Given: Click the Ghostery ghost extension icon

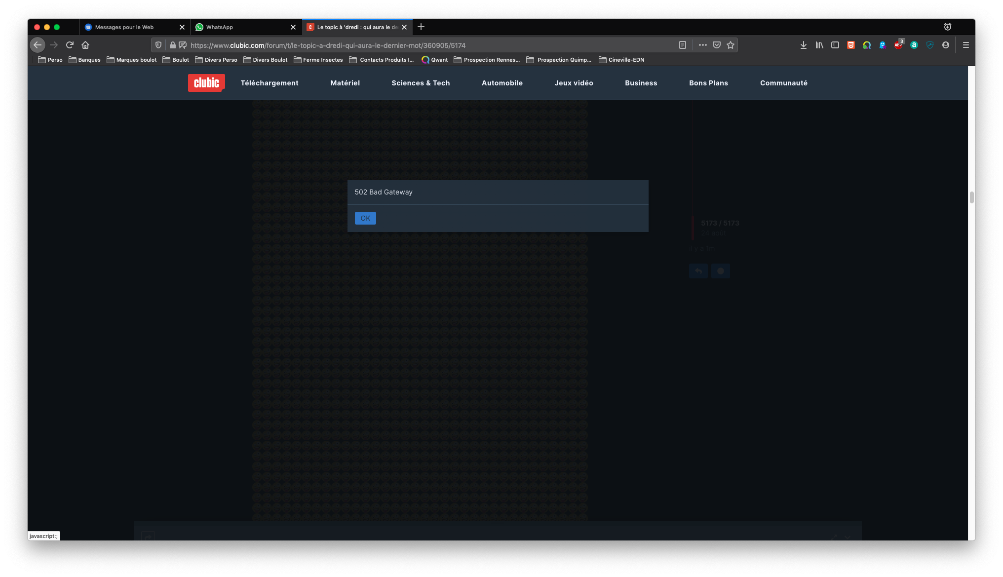Looking at the screenshot, I should click(x=882, y=45).
